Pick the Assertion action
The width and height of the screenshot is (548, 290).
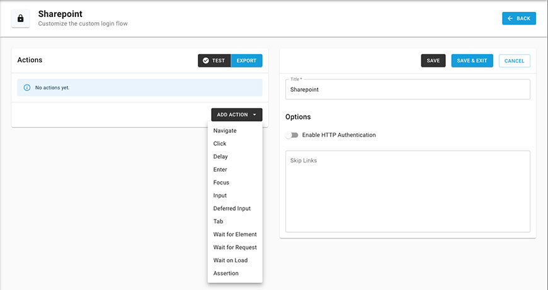[226, 273]
